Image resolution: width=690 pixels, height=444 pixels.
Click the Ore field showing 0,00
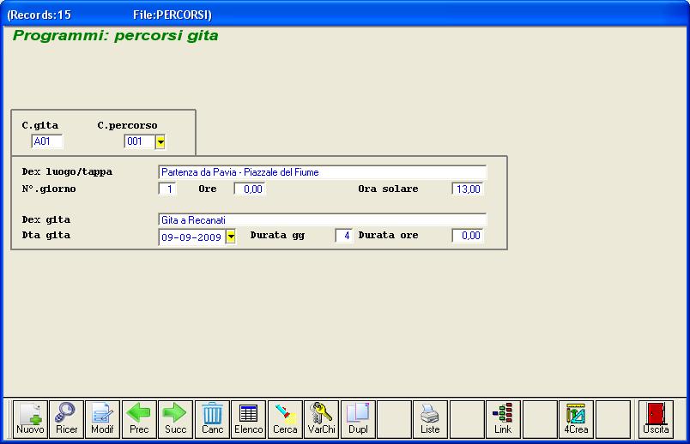pyautogui.click(x=250, y=189)
